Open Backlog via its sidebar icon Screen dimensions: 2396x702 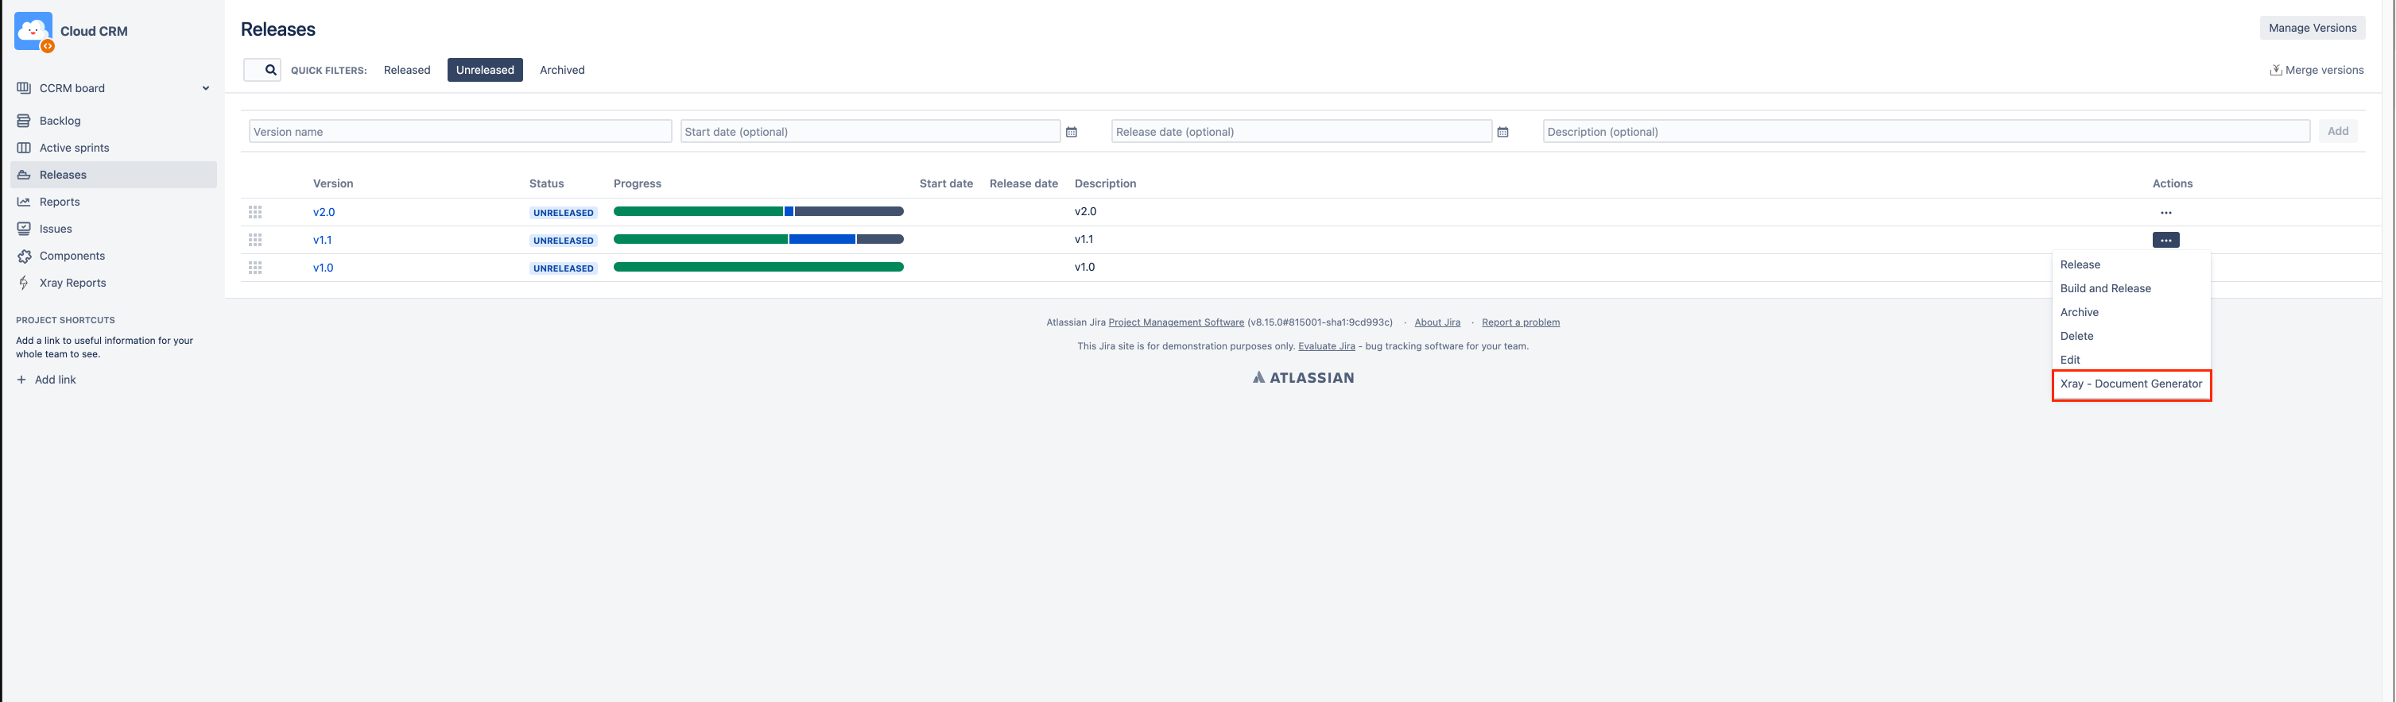point(24,121)
